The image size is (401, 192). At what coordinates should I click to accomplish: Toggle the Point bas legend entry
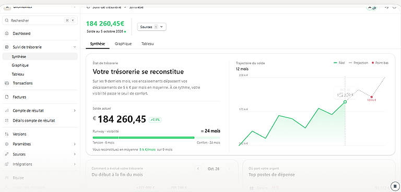pyautogui.click(x=380, y=63)
